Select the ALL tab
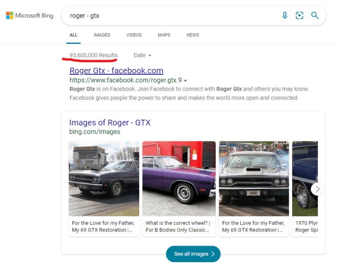This screenshot has height=267, width=339. pyautogui.click(x=73, y=35)
